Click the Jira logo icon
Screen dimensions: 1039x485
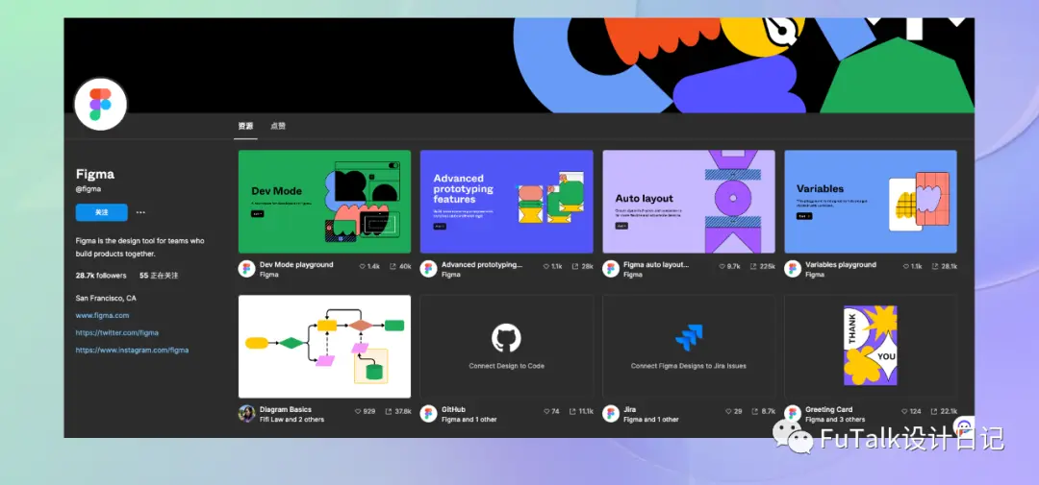click(689, 337)
